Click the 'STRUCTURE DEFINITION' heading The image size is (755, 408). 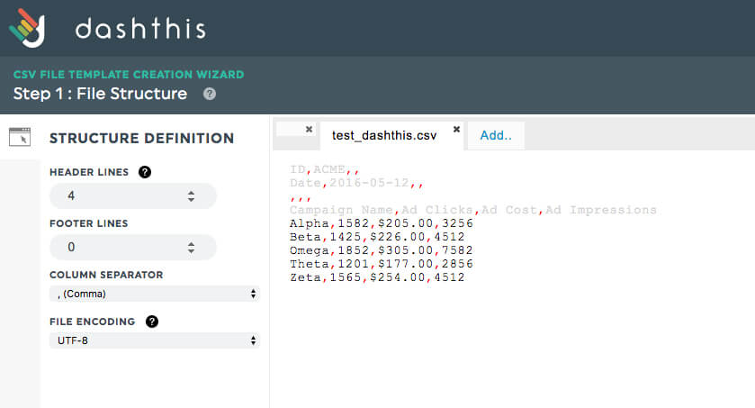click(x=141, y=138)
